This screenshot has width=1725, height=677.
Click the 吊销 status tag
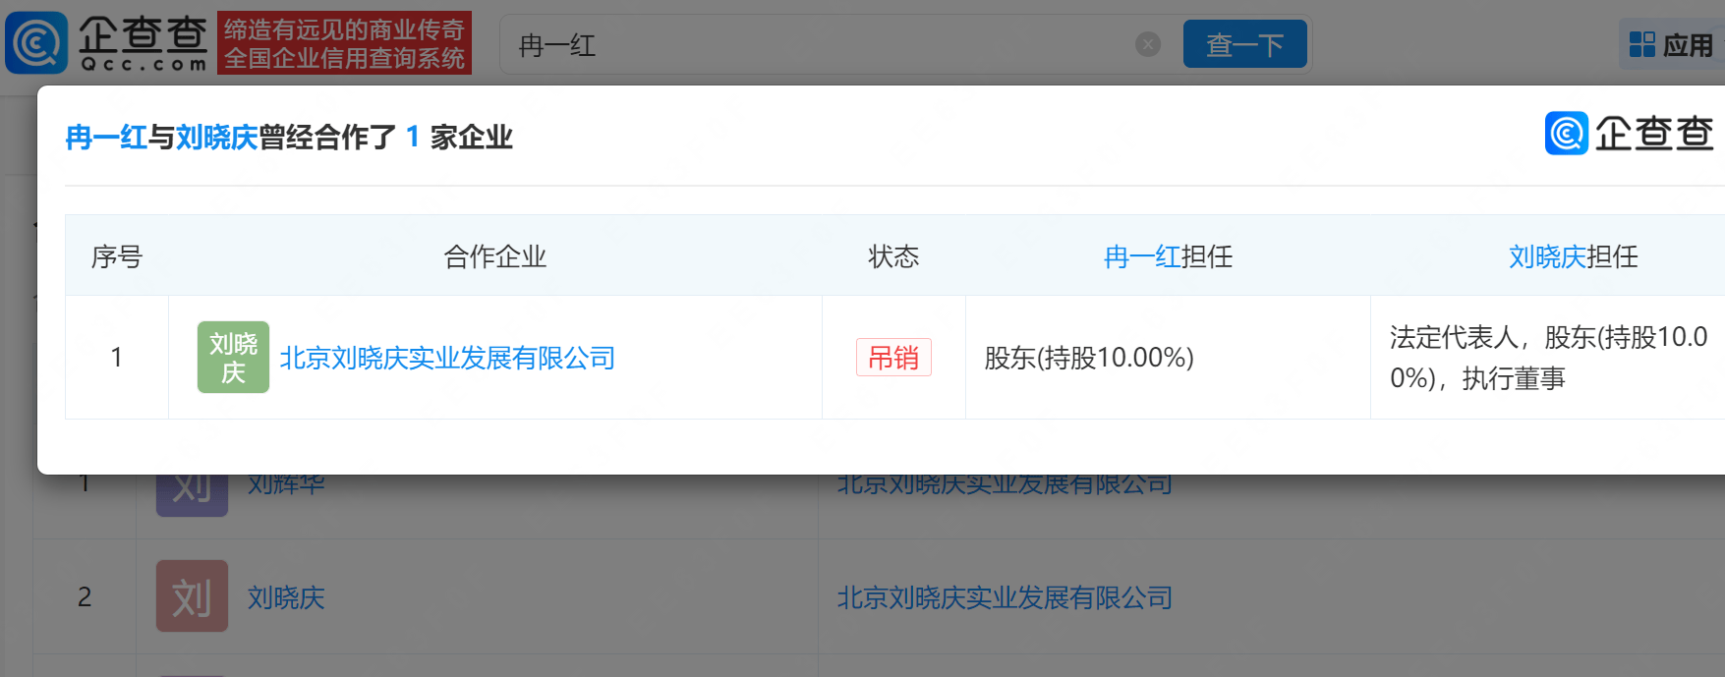pyautogui.click(x=893, y=358)
